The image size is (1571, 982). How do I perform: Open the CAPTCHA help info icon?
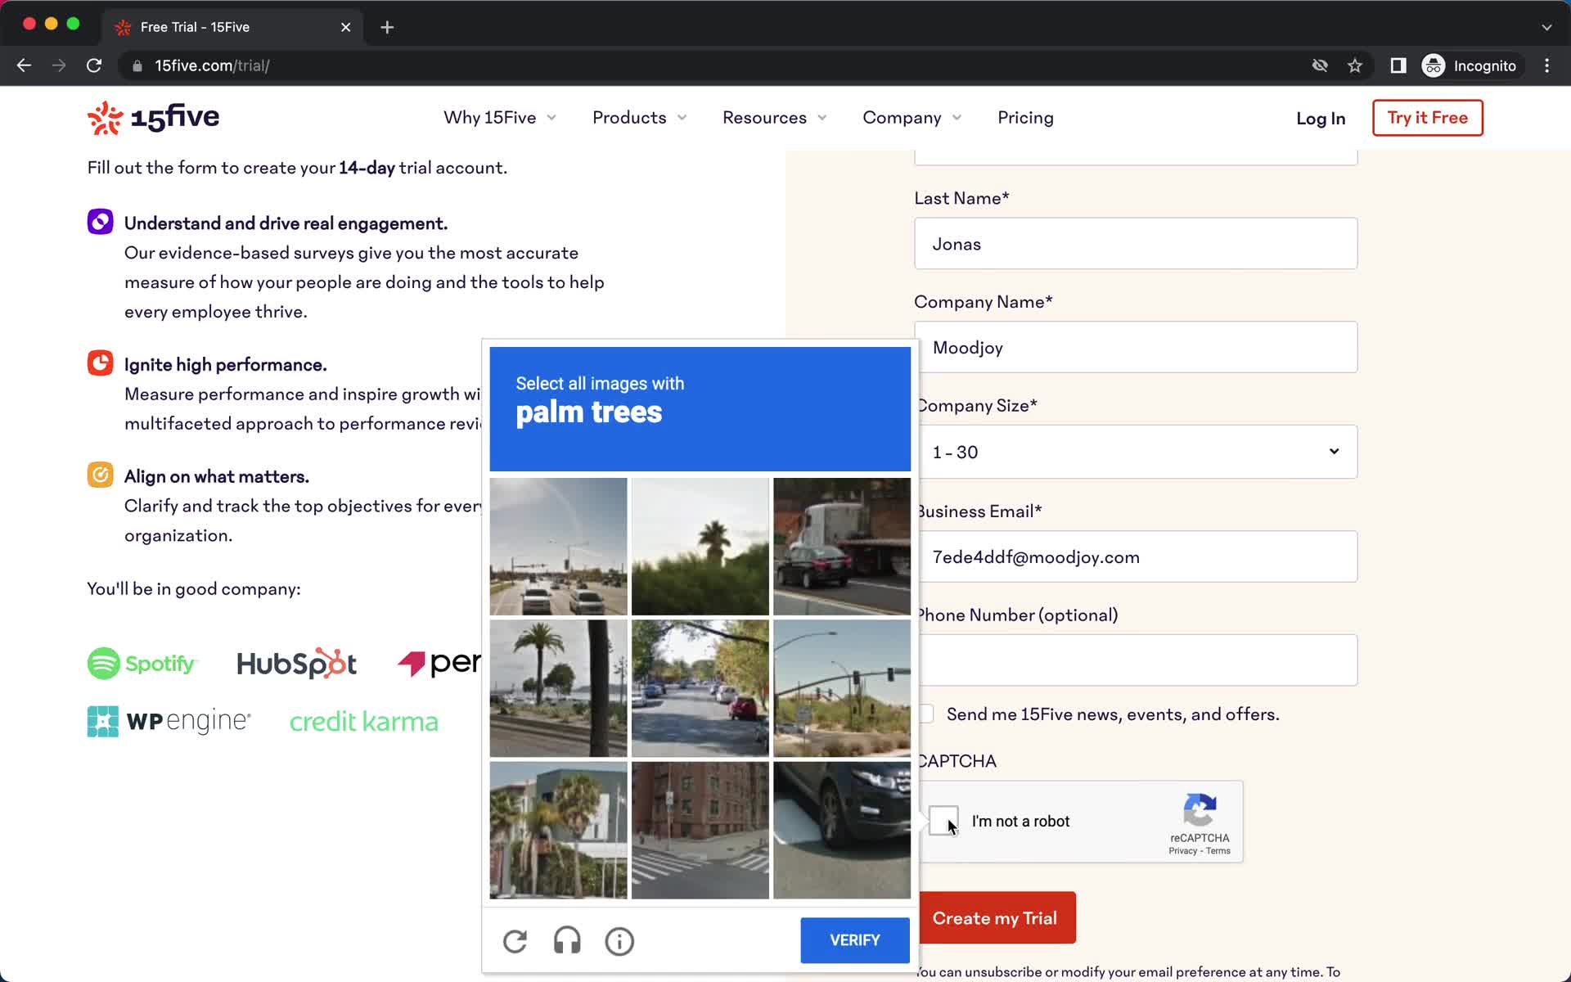(619, 941)
